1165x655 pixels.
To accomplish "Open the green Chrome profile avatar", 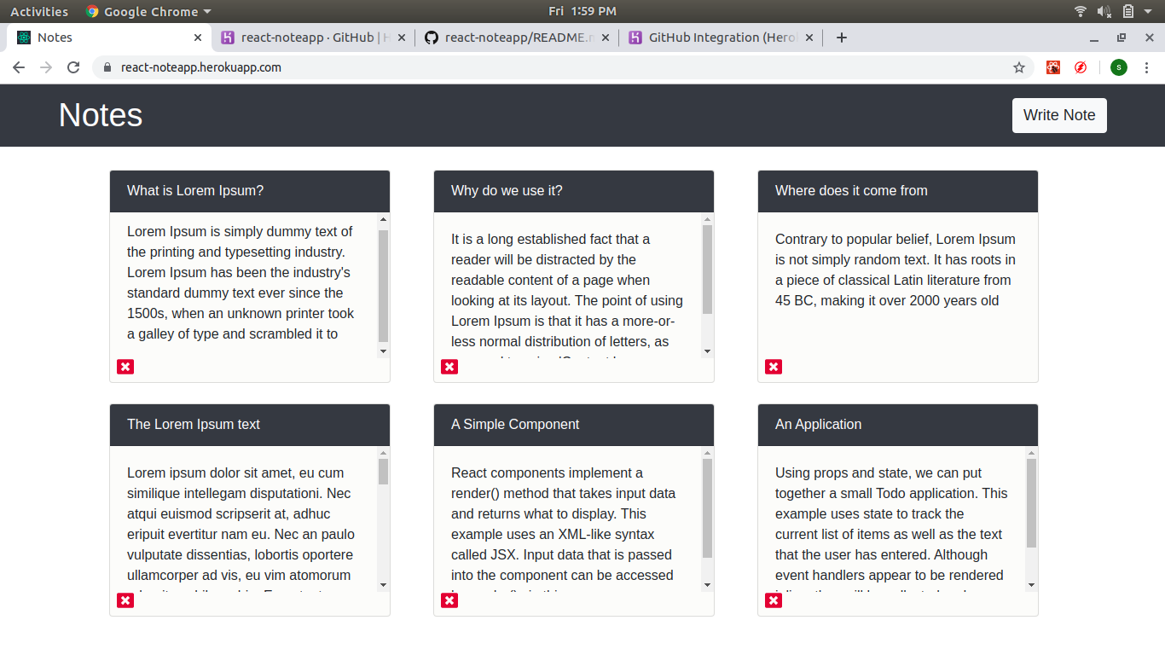I will [1119, 67].
